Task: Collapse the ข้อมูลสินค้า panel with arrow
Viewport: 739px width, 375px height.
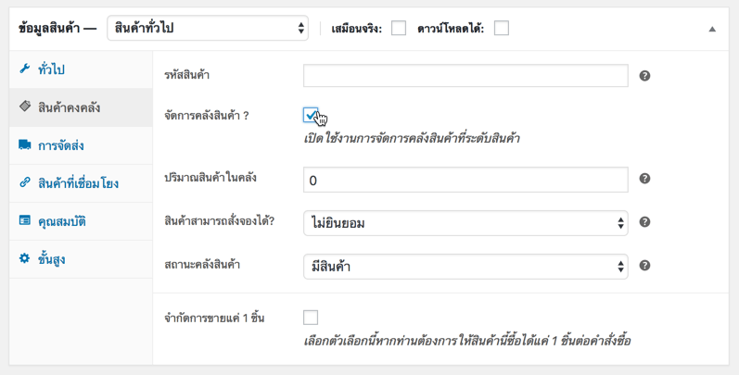Action: click(712, 30)
